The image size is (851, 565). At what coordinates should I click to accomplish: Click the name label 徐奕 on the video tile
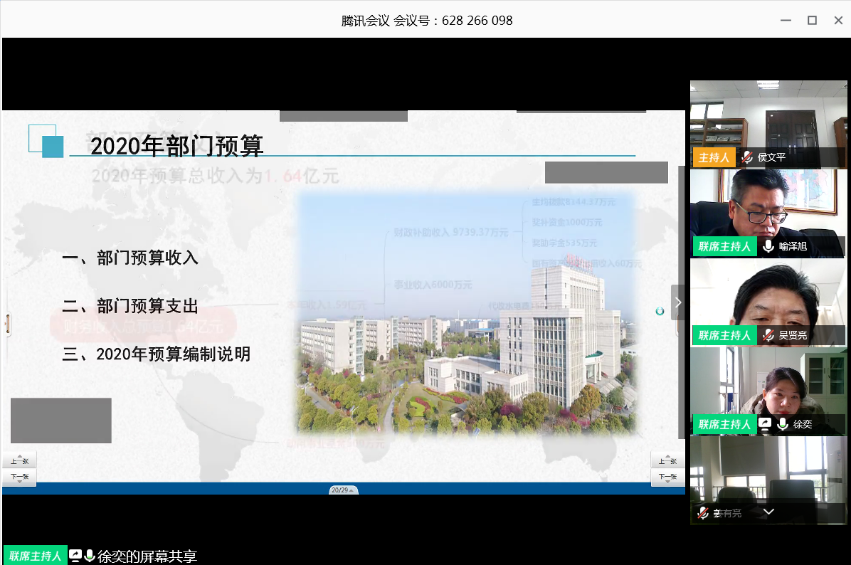pos(802,424)
